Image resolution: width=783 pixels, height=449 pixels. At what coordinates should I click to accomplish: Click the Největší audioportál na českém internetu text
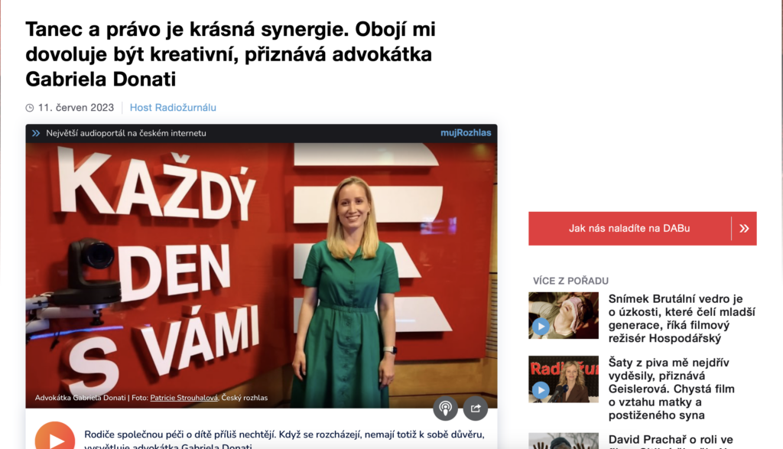tap(126, 133)
